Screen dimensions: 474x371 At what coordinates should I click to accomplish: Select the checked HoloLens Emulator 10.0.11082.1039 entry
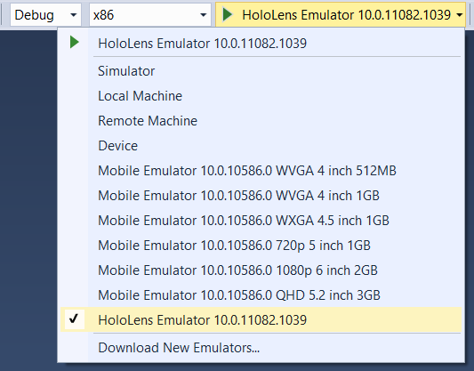point(261,320)
